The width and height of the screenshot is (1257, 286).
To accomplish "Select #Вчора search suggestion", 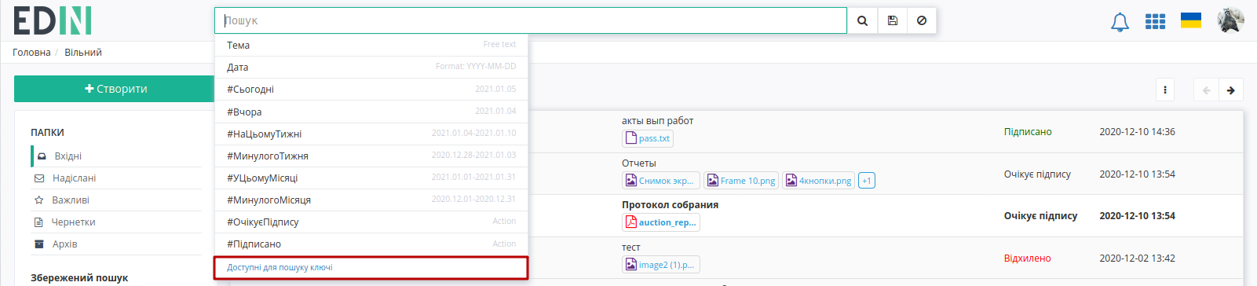I will (x=371, y=112).
